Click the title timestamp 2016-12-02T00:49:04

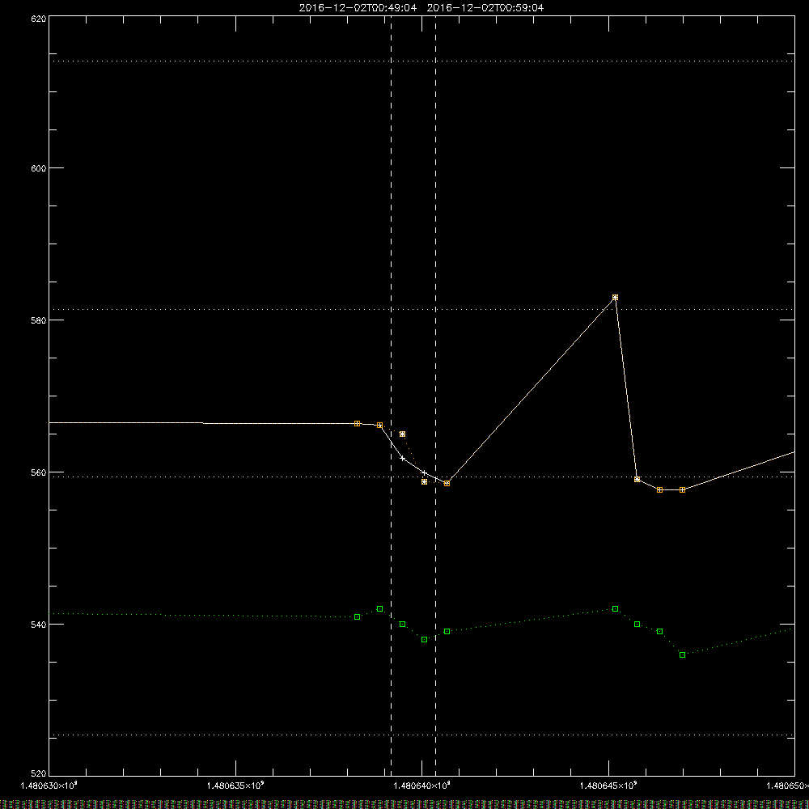pyautogui.click(x=358, y=8)
